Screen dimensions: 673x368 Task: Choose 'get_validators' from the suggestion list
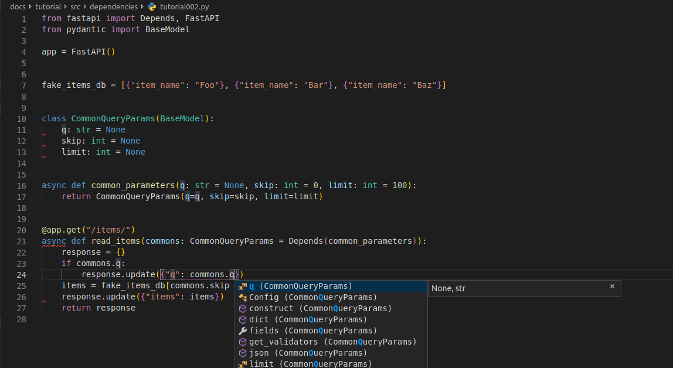(332, 342)
